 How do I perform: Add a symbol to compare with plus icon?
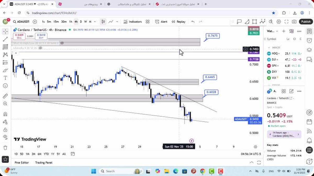click(x=35, y=22)
